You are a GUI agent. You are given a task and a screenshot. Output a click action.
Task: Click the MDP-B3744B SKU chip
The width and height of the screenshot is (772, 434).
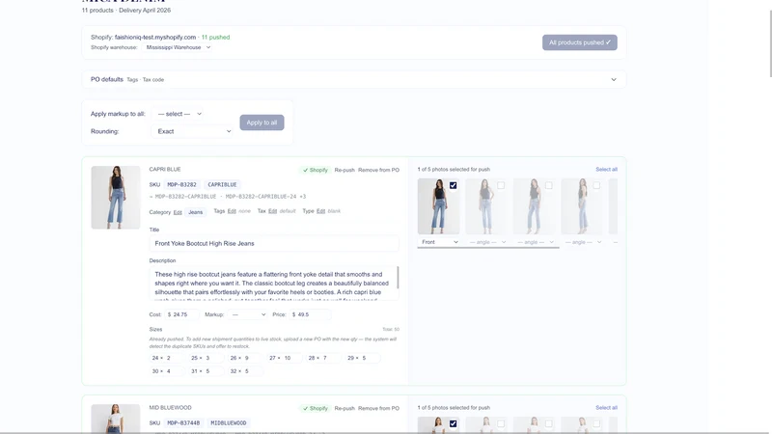tap(183, 422)
